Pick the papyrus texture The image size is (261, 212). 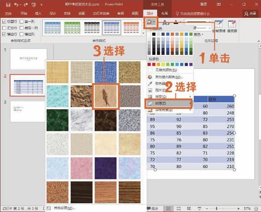[x=58, y=72]
